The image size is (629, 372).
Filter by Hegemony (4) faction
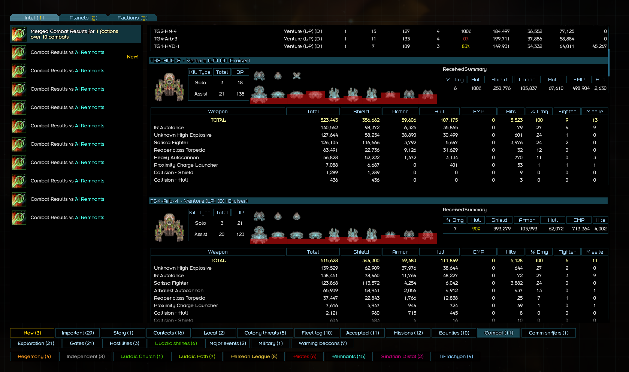pos(34,356)
